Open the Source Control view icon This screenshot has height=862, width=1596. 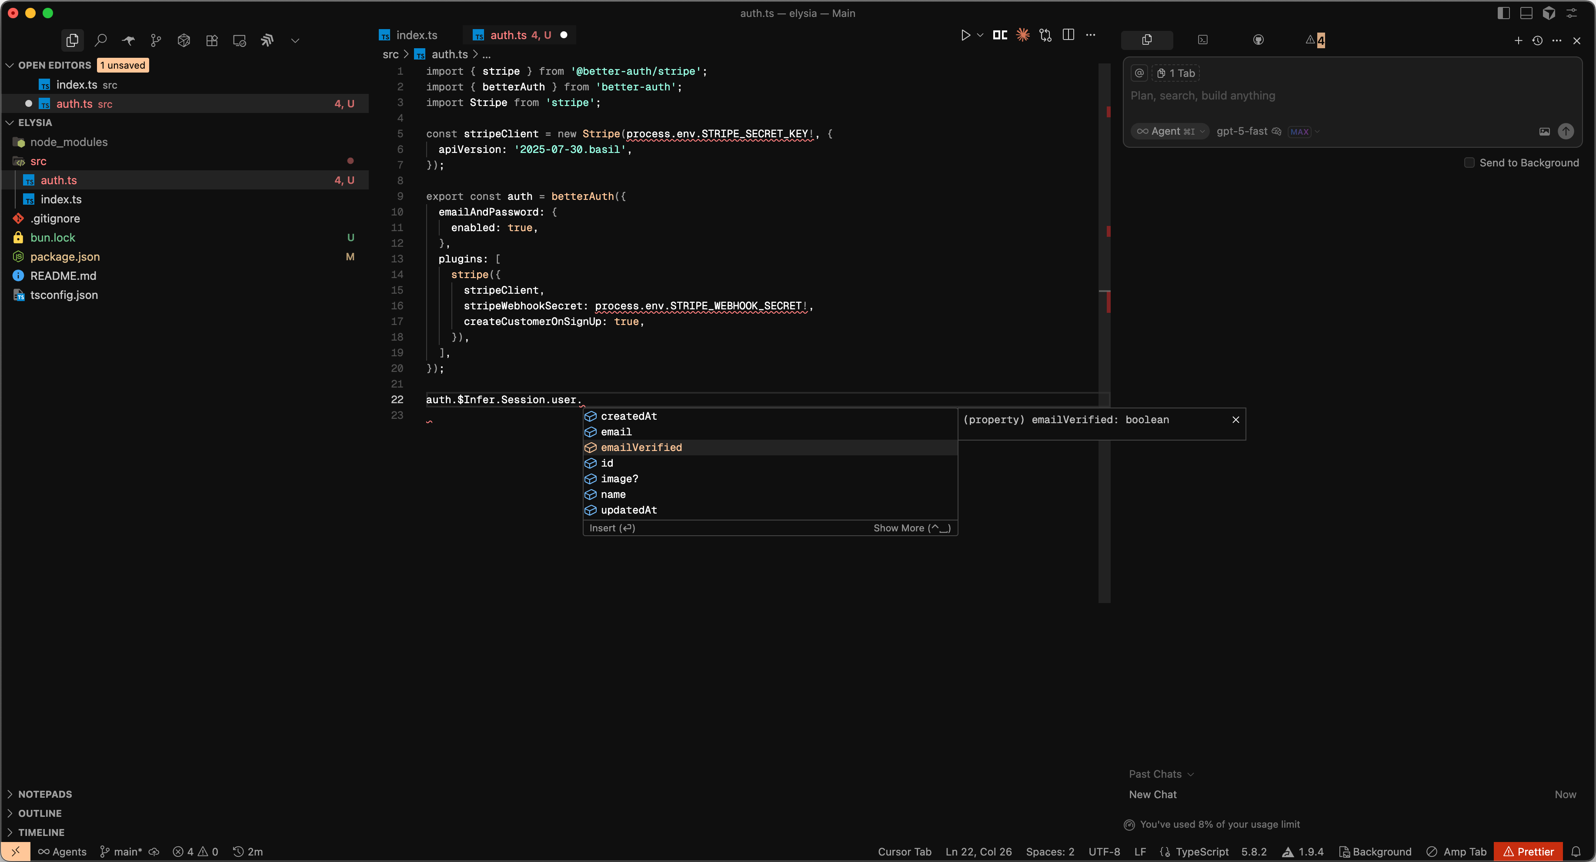click(x=156, y=40)
